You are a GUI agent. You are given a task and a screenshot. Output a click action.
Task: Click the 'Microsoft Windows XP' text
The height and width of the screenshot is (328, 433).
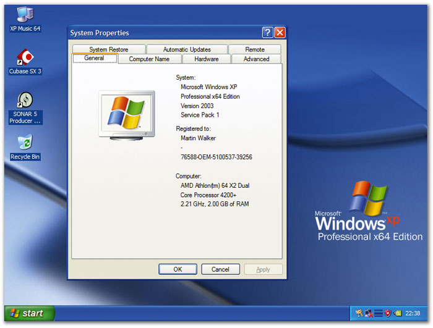point(209,87)
